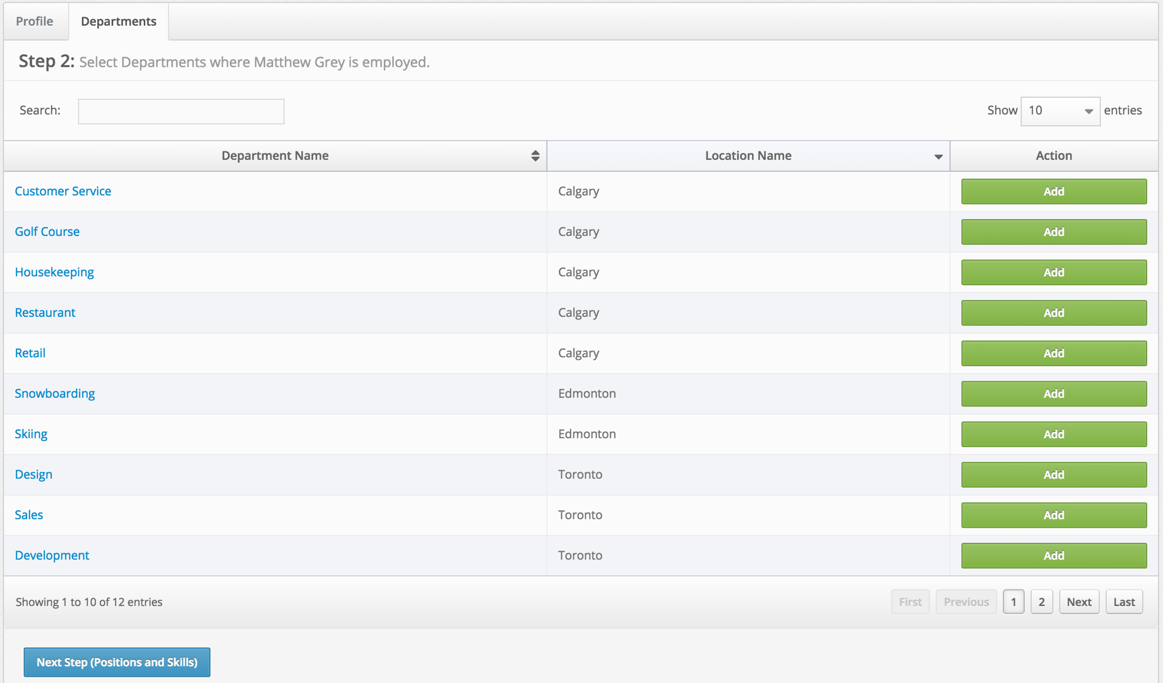
Task: Click the sort arrows beside Department Name
Action: pyautogui.click(x=535, y=155)
